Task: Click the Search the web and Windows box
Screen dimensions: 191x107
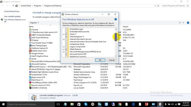Action: (x=31, y=104)
